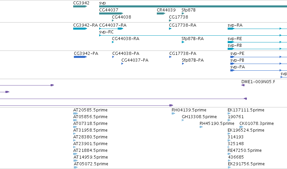Click the GH13308.5prime EST label

coord(199,117)
